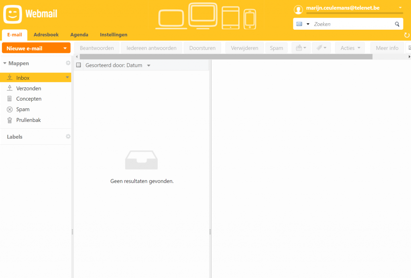Click the Beantwoorden button
The width and height of the screenshot is (411, 278).
[x=97, y=48]
